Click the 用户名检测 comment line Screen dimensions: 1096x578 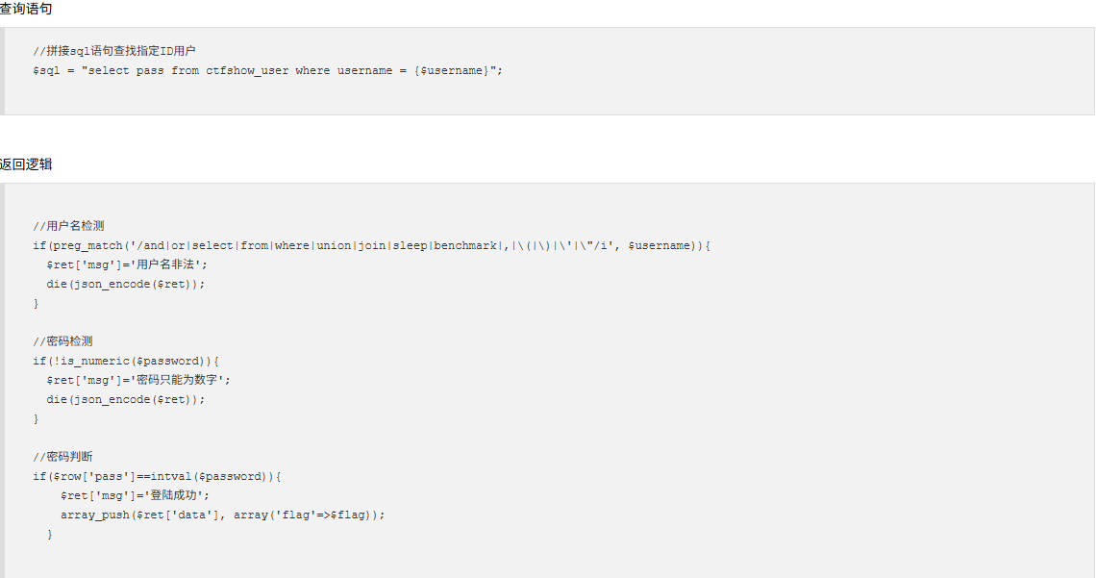[x=68, y=226]
